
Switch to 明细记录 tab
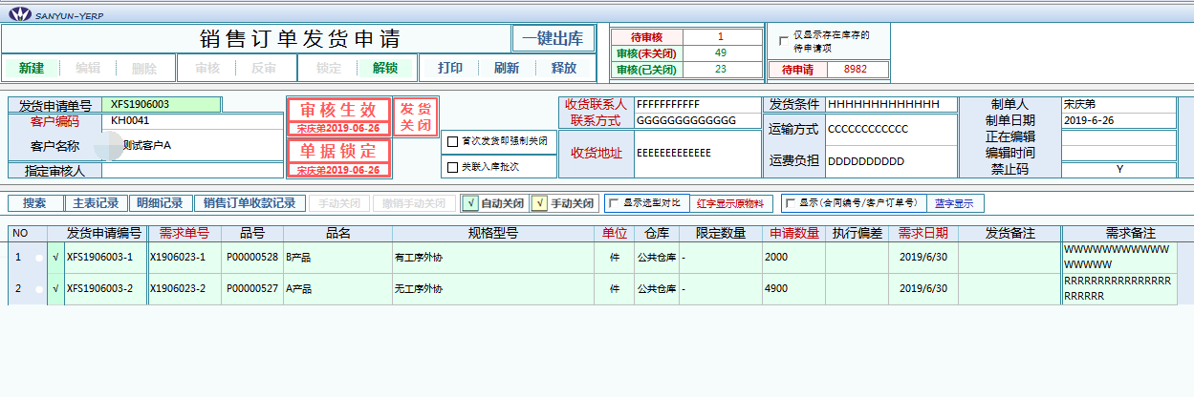click(x=159, y=203)
